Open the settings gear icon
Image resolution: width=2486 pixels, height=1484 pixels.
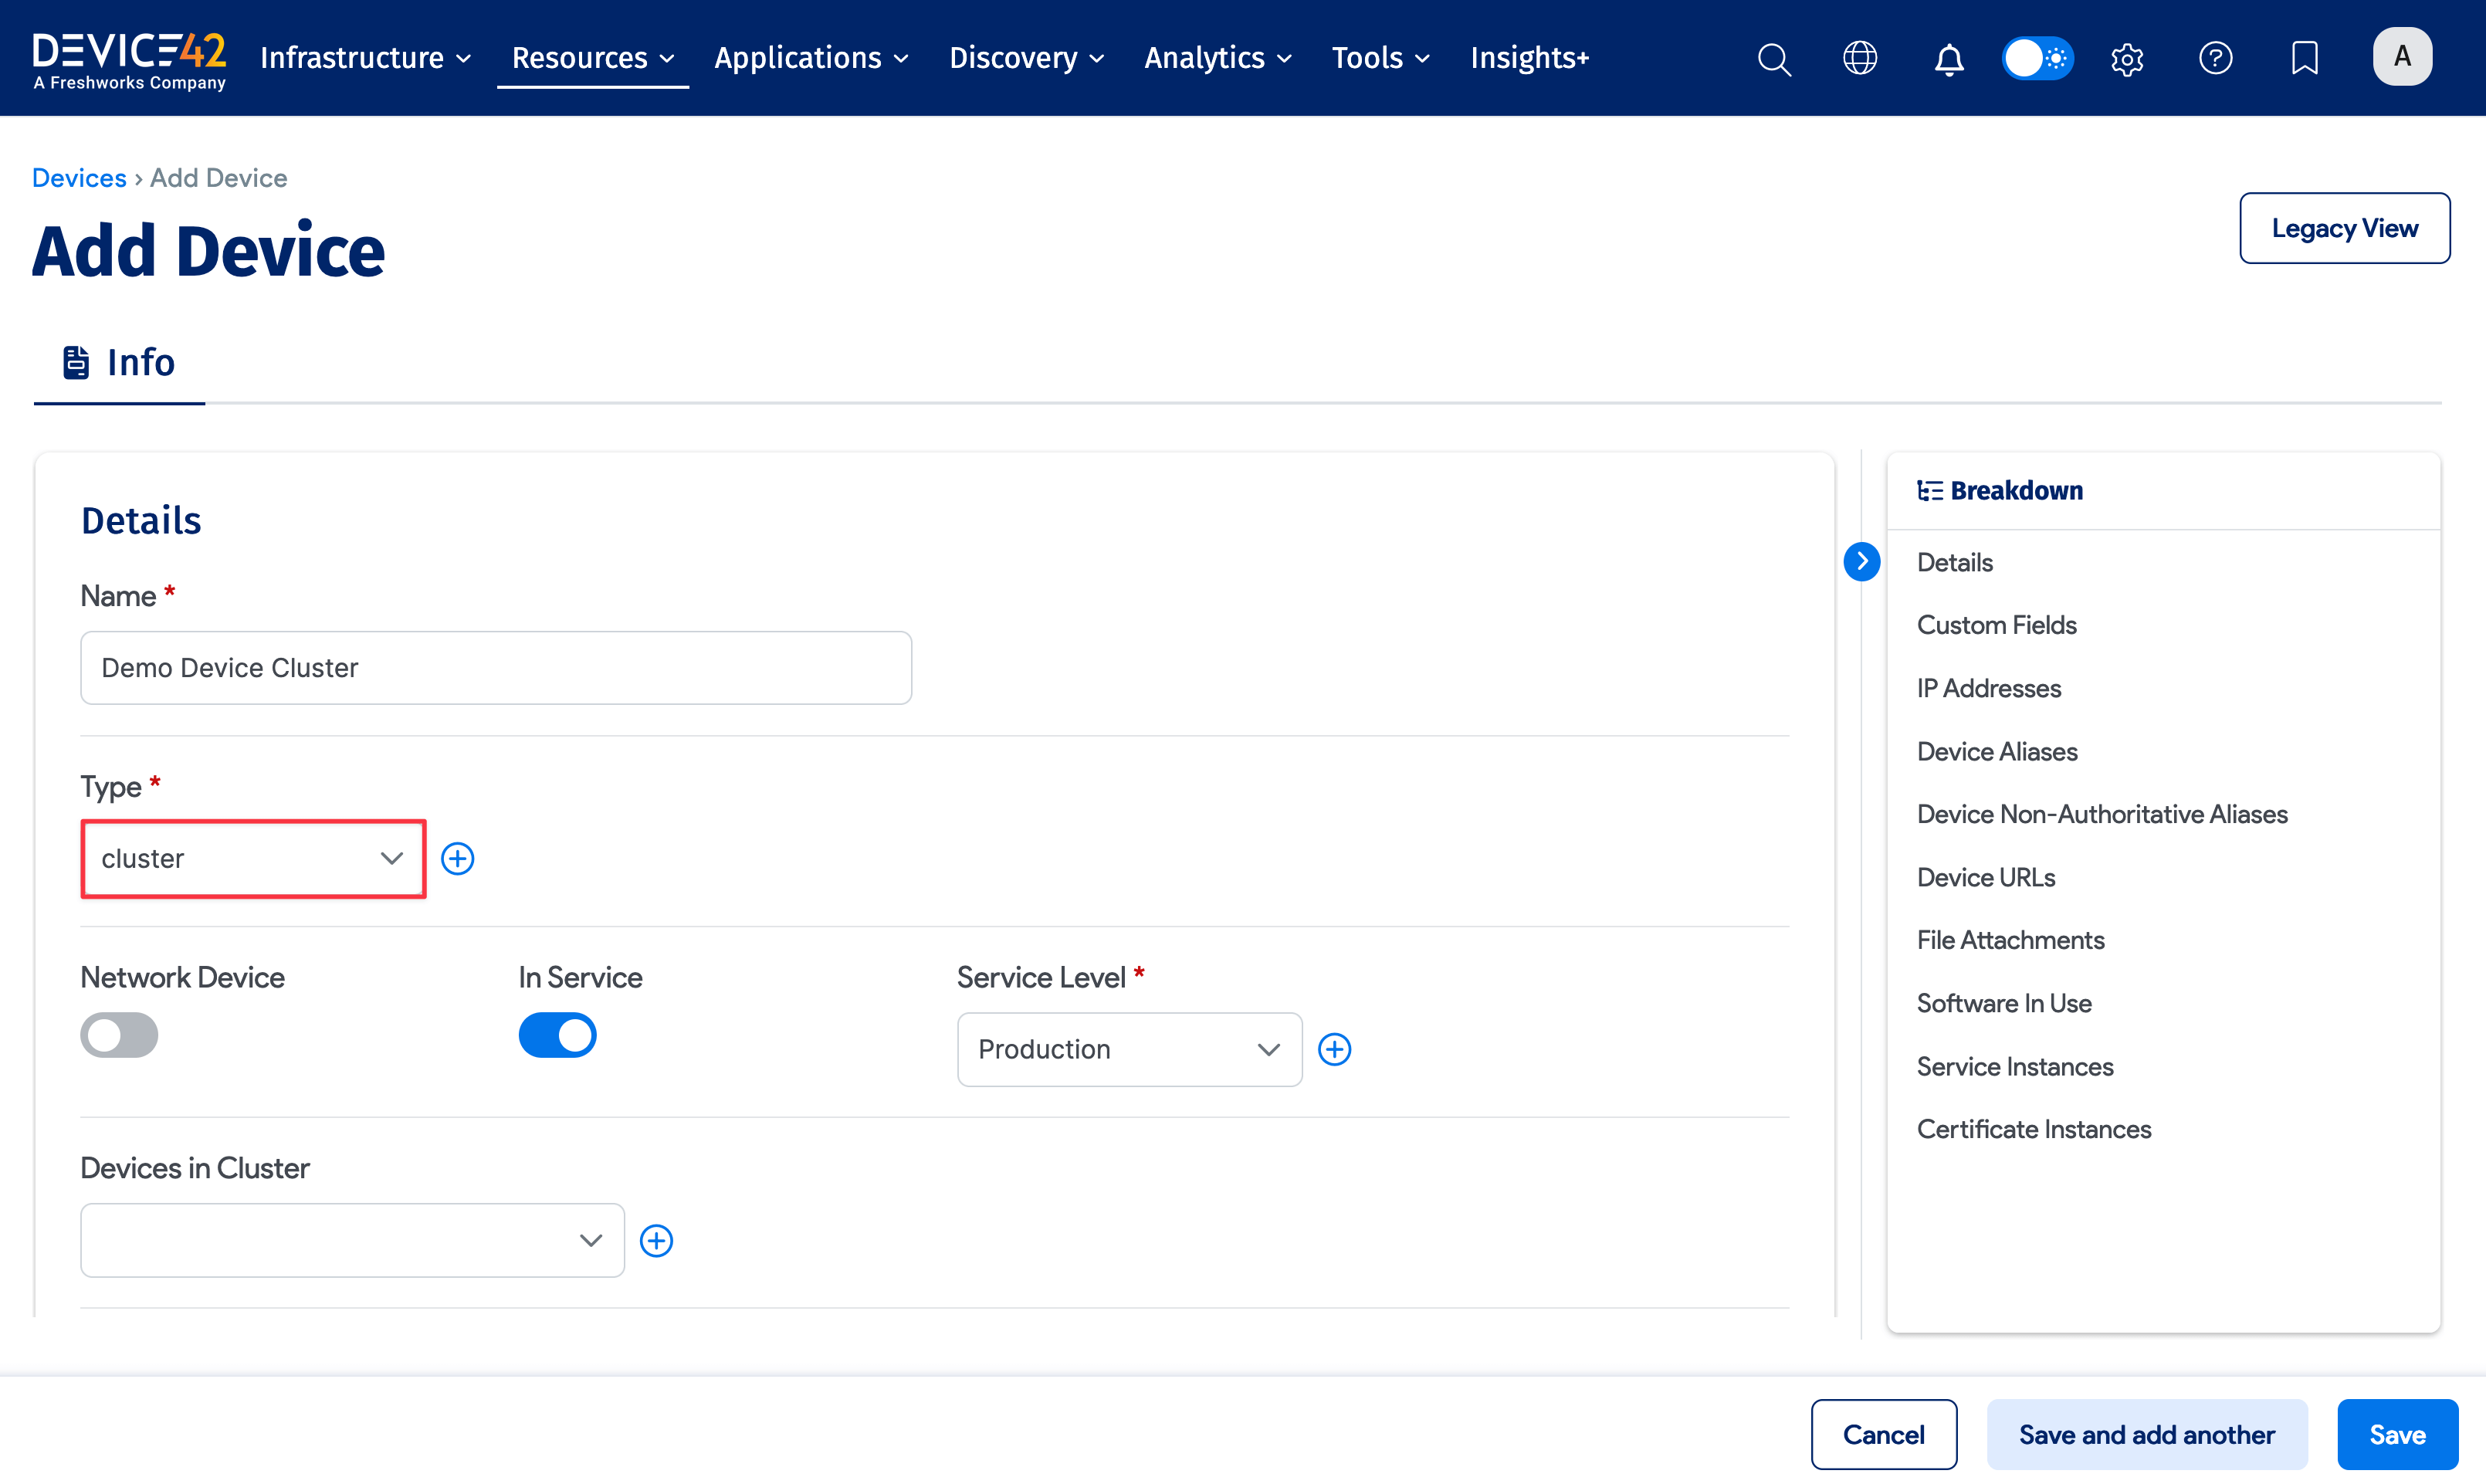[2126, 59]
